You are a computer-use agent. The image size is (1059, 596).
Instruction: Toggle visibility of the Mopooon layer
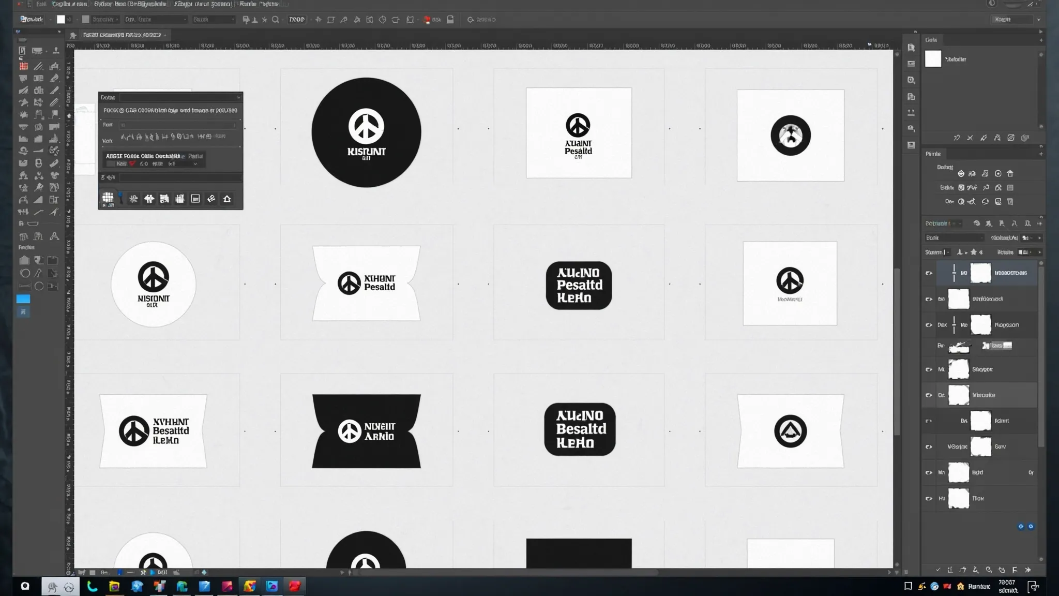tap(929, 325)
